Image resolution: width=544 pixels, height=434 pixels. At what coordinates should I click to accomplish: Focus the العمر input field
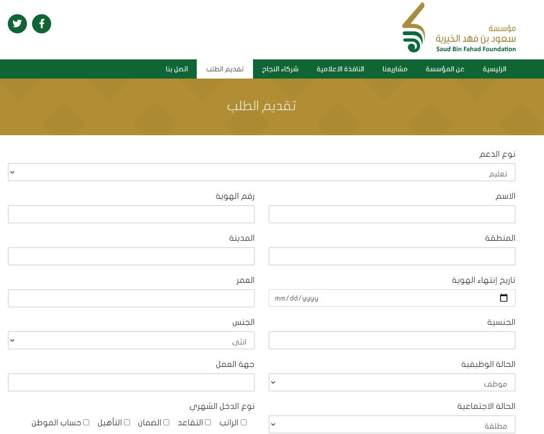131,298
